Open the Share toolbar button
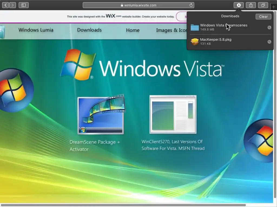This screenshot has height=207, width=277. click(x=251, y=5)
